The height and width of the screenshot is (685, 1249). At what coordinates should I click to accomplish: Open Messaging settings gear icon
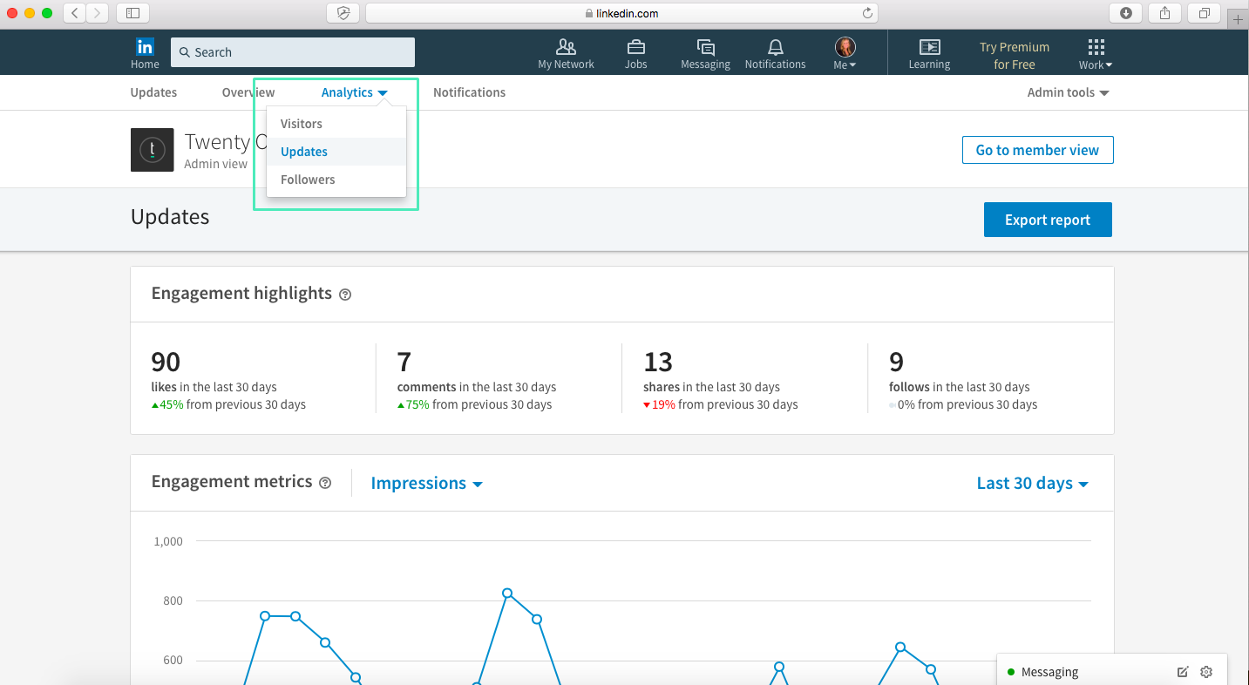coord(1206,672)
